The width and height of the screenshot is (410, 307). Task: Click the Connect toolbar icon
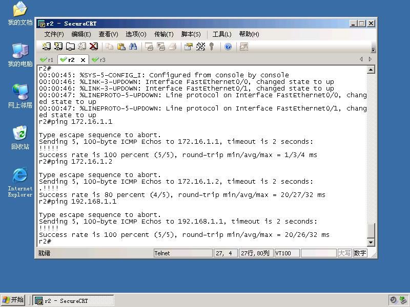pyautogui.click(x=46, y=47)
